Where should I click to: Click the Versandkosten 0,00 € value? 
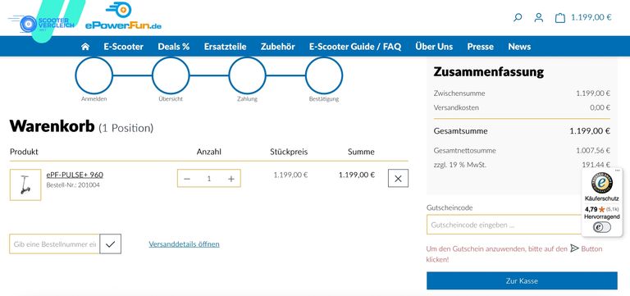[x=600, y=107]
